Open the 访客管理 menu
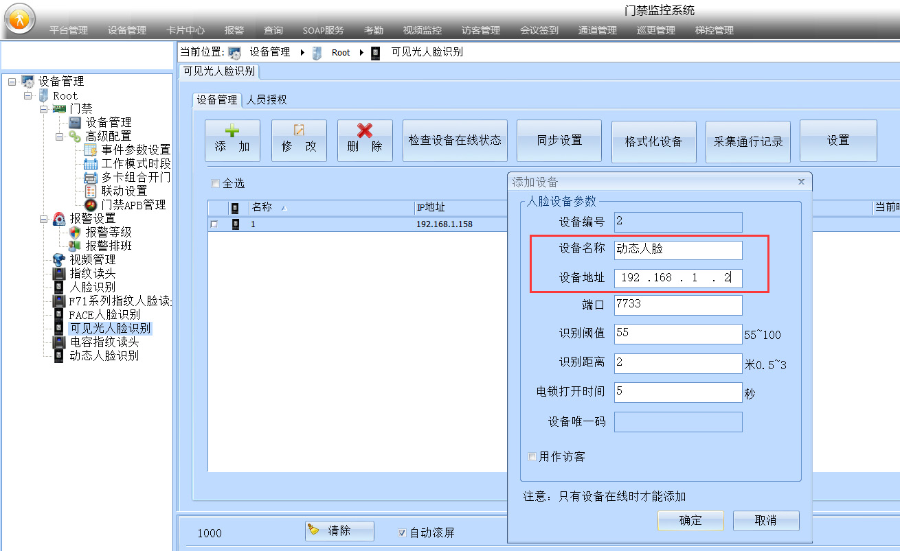 (x=481, y=30)
